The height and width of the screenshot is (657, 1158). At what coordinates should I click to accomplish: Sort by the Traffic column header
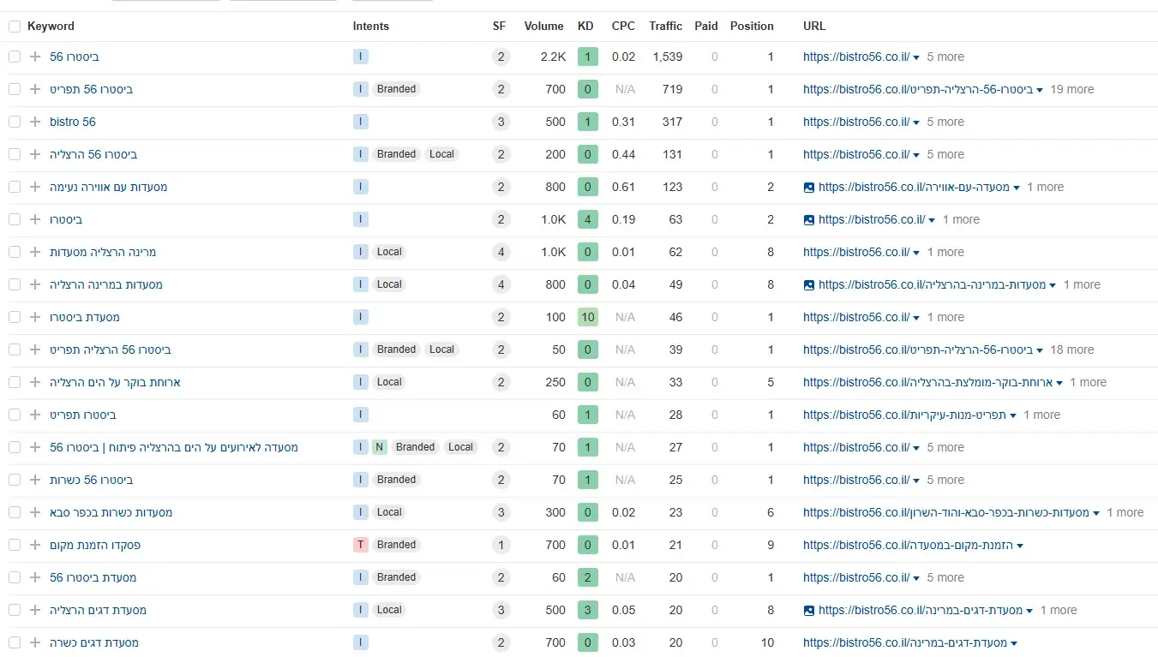tap(665, 26)
